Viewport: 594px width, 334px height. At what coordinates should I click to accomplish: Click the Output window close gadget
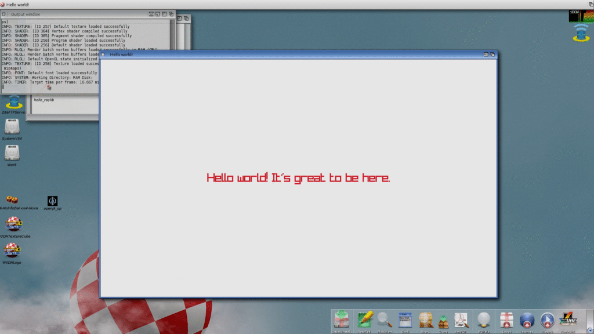pos(4,14)
